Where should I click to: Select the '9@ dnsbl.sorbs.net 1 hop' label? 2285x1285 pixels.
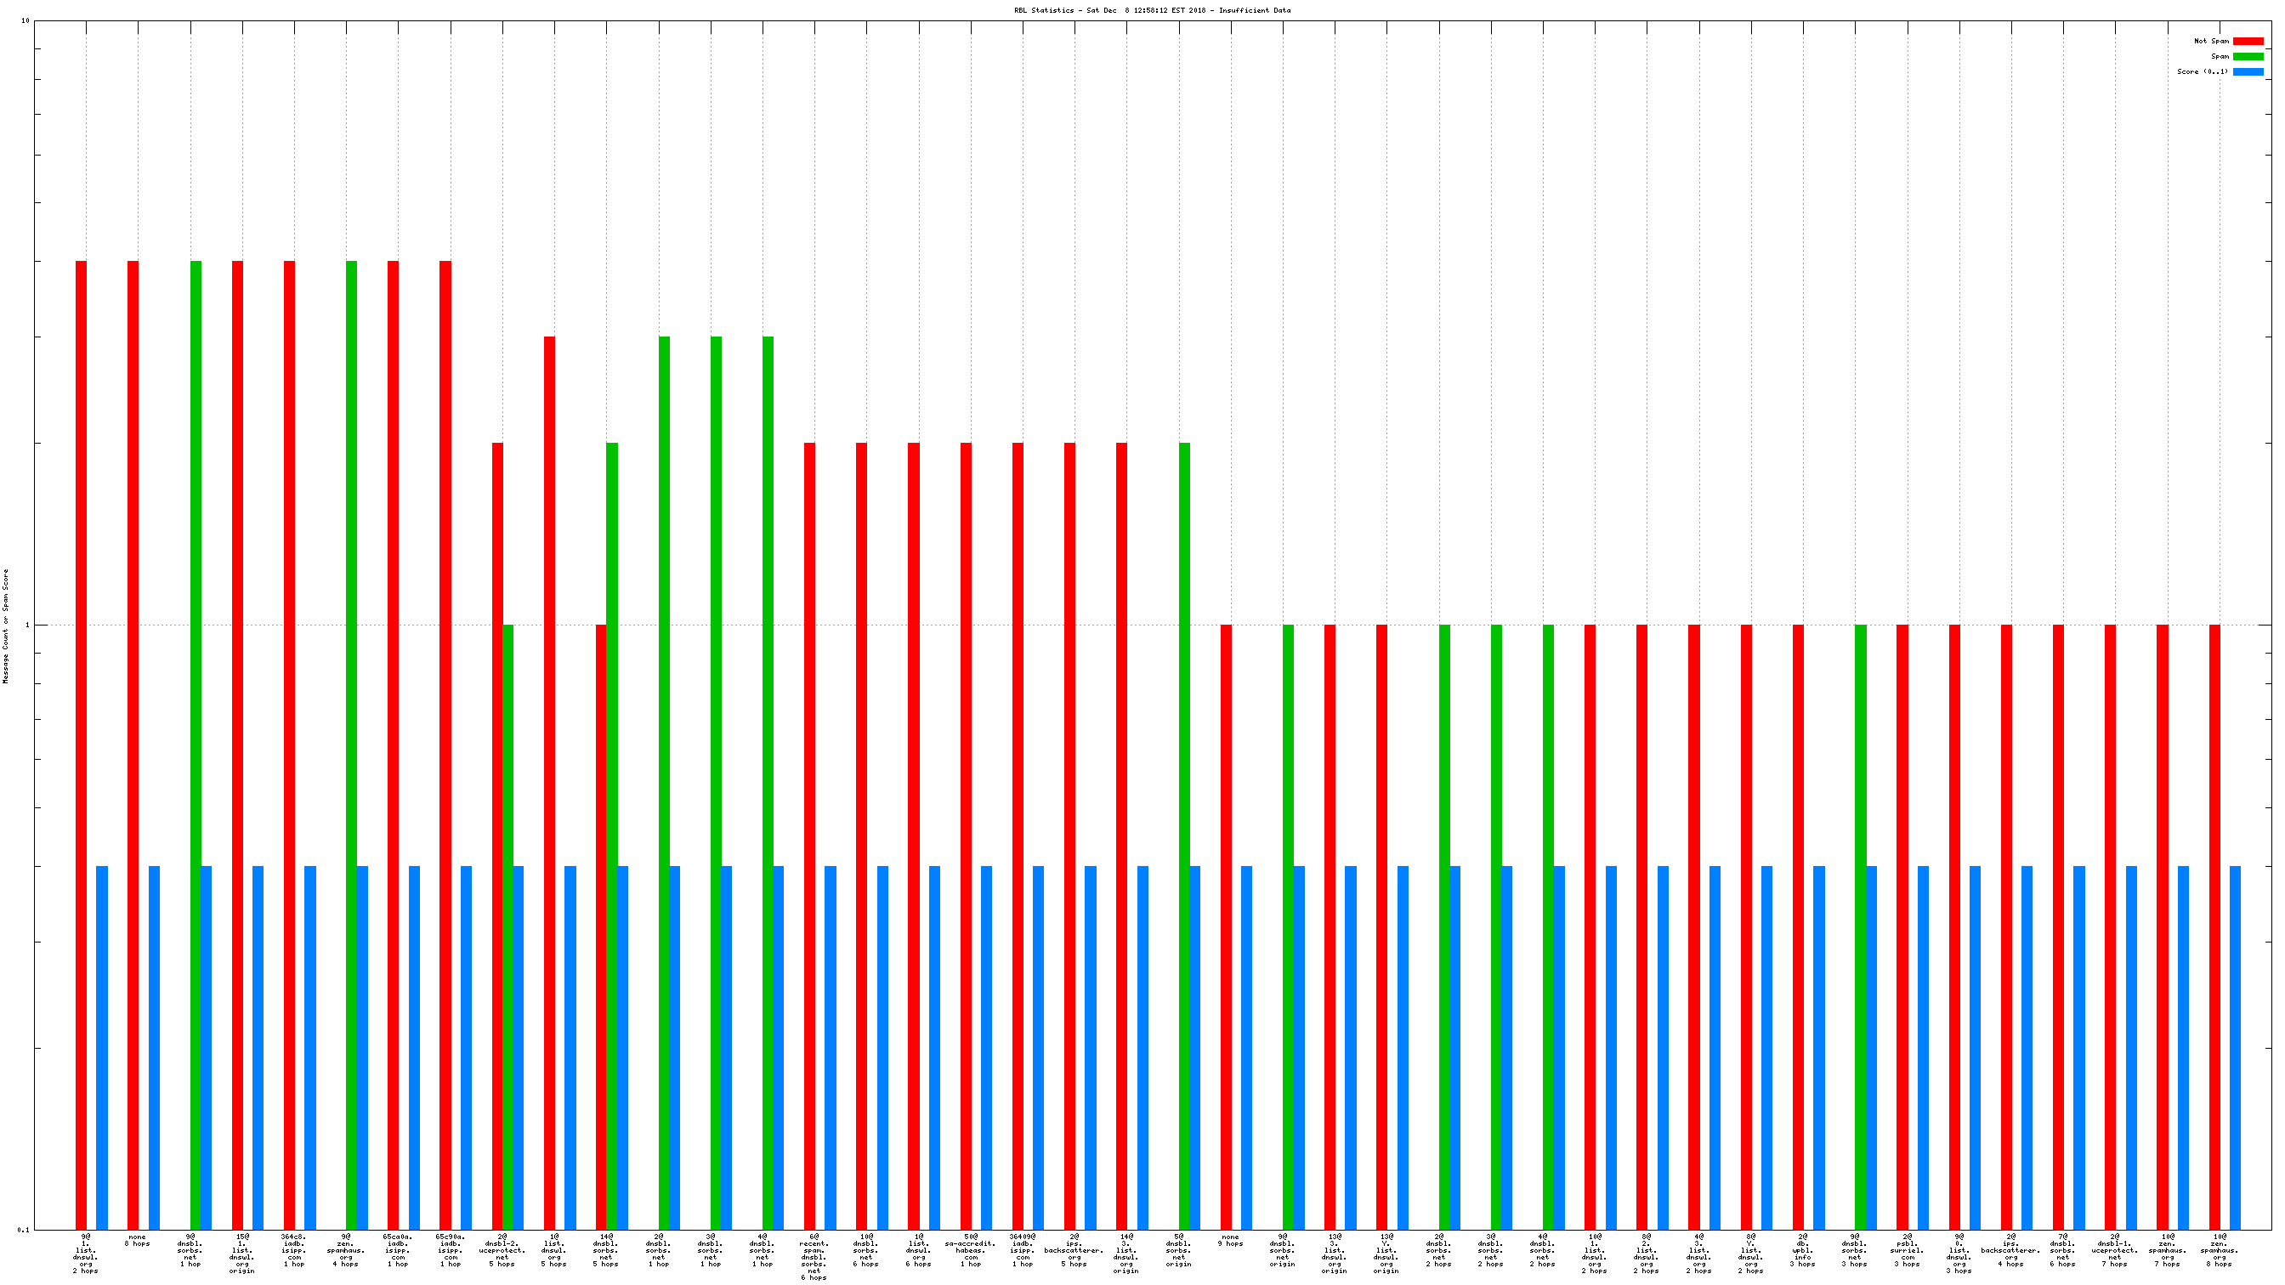coord(190,1250)
